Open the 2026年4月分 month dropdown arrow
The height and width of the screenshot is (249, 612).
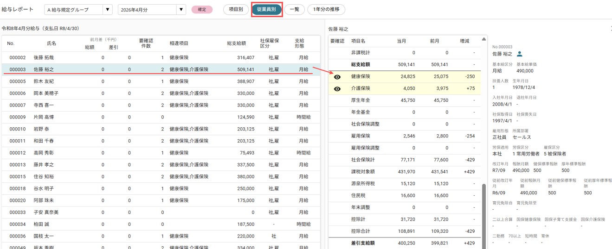pos(181,9)
